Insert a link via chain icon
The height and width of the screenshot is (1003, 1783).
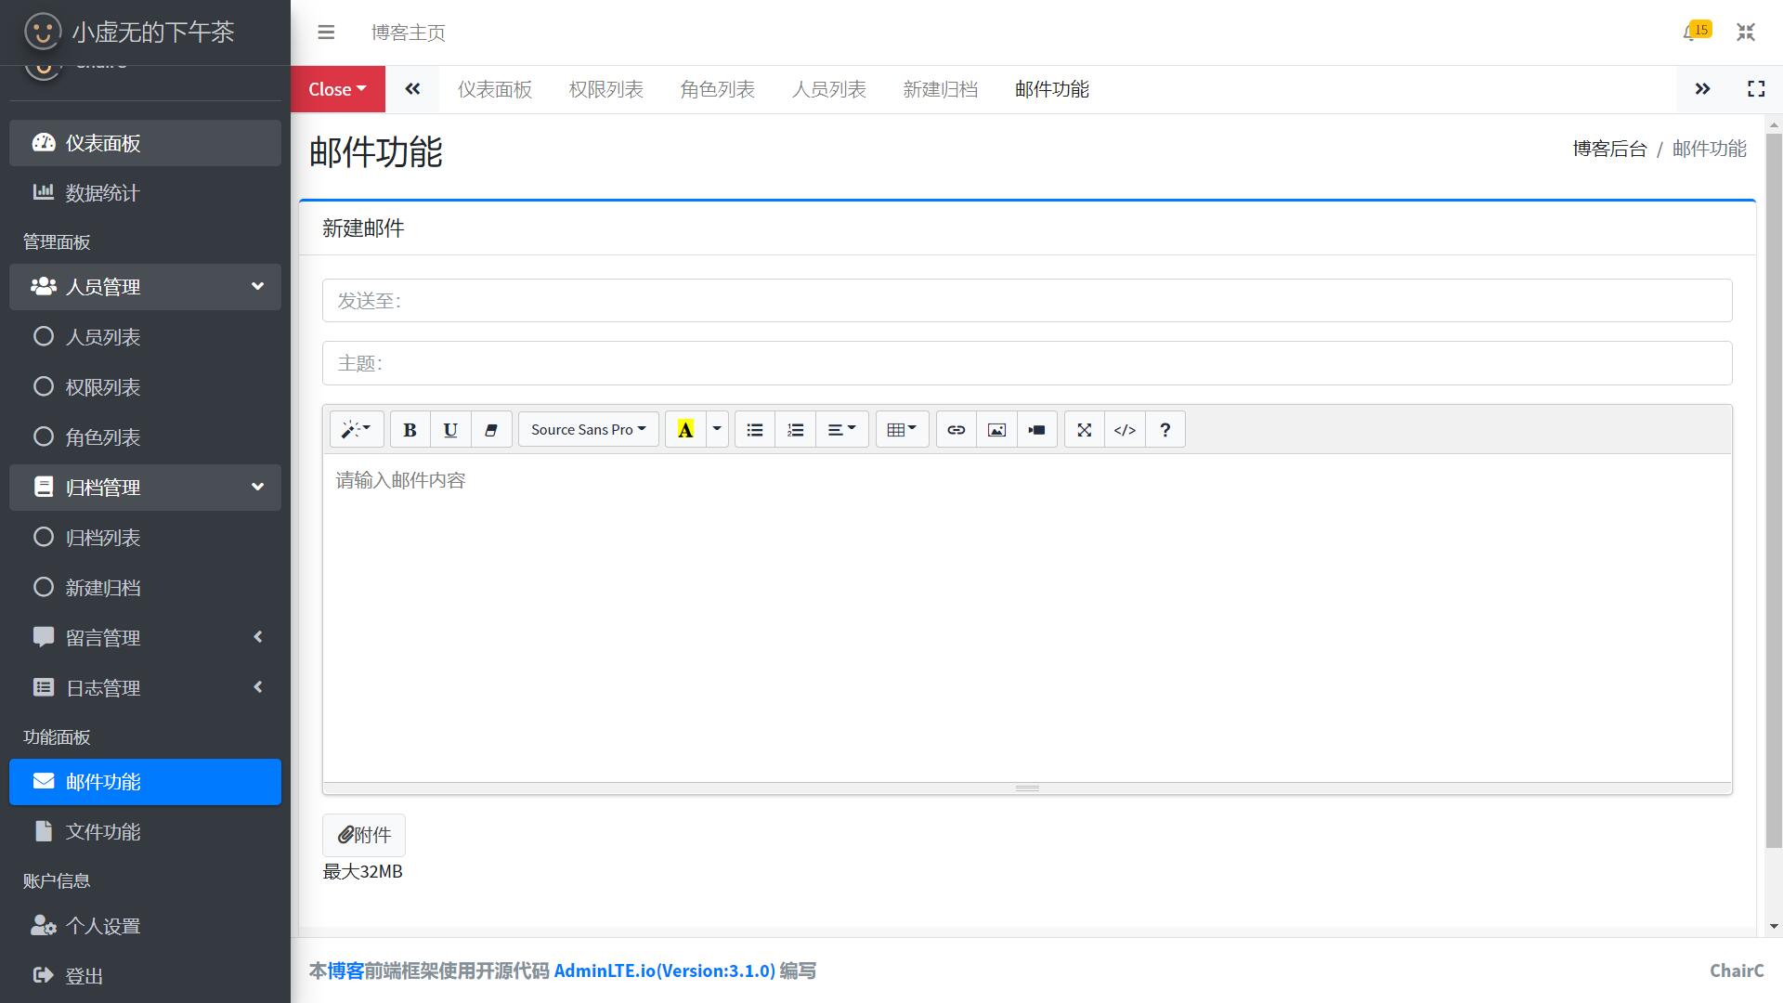(x=956, y=430)
